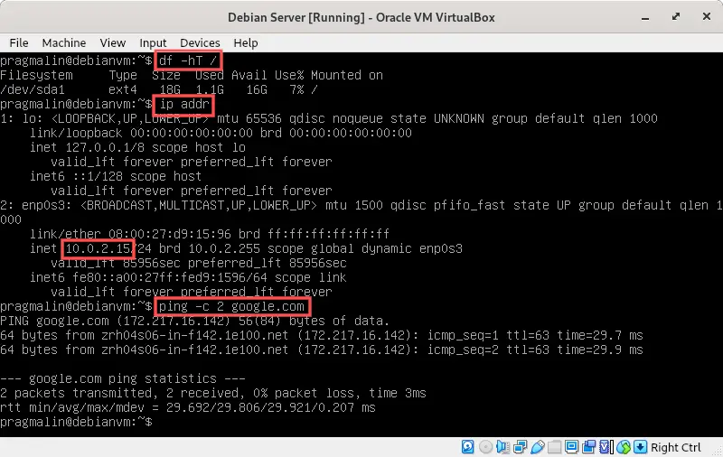
Task: Click the 'state UNKNOWN' text
Action: tap(437, 118)
